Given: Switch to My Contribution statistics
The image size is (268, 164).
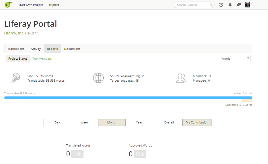Looking at the screenshot, I should (197, 122).
